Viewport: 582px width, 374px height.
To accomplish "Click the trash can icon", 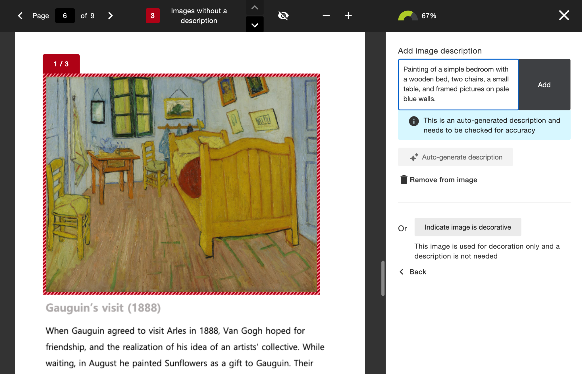I will click(404, 180).
